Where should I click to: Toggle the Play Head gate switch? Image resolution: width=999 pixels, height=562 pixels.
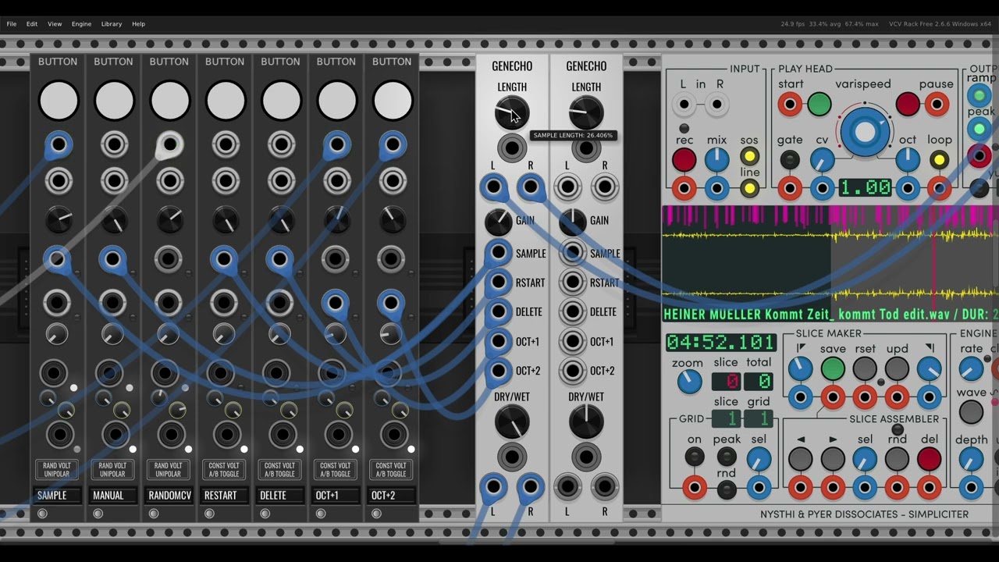pos(790,160)
